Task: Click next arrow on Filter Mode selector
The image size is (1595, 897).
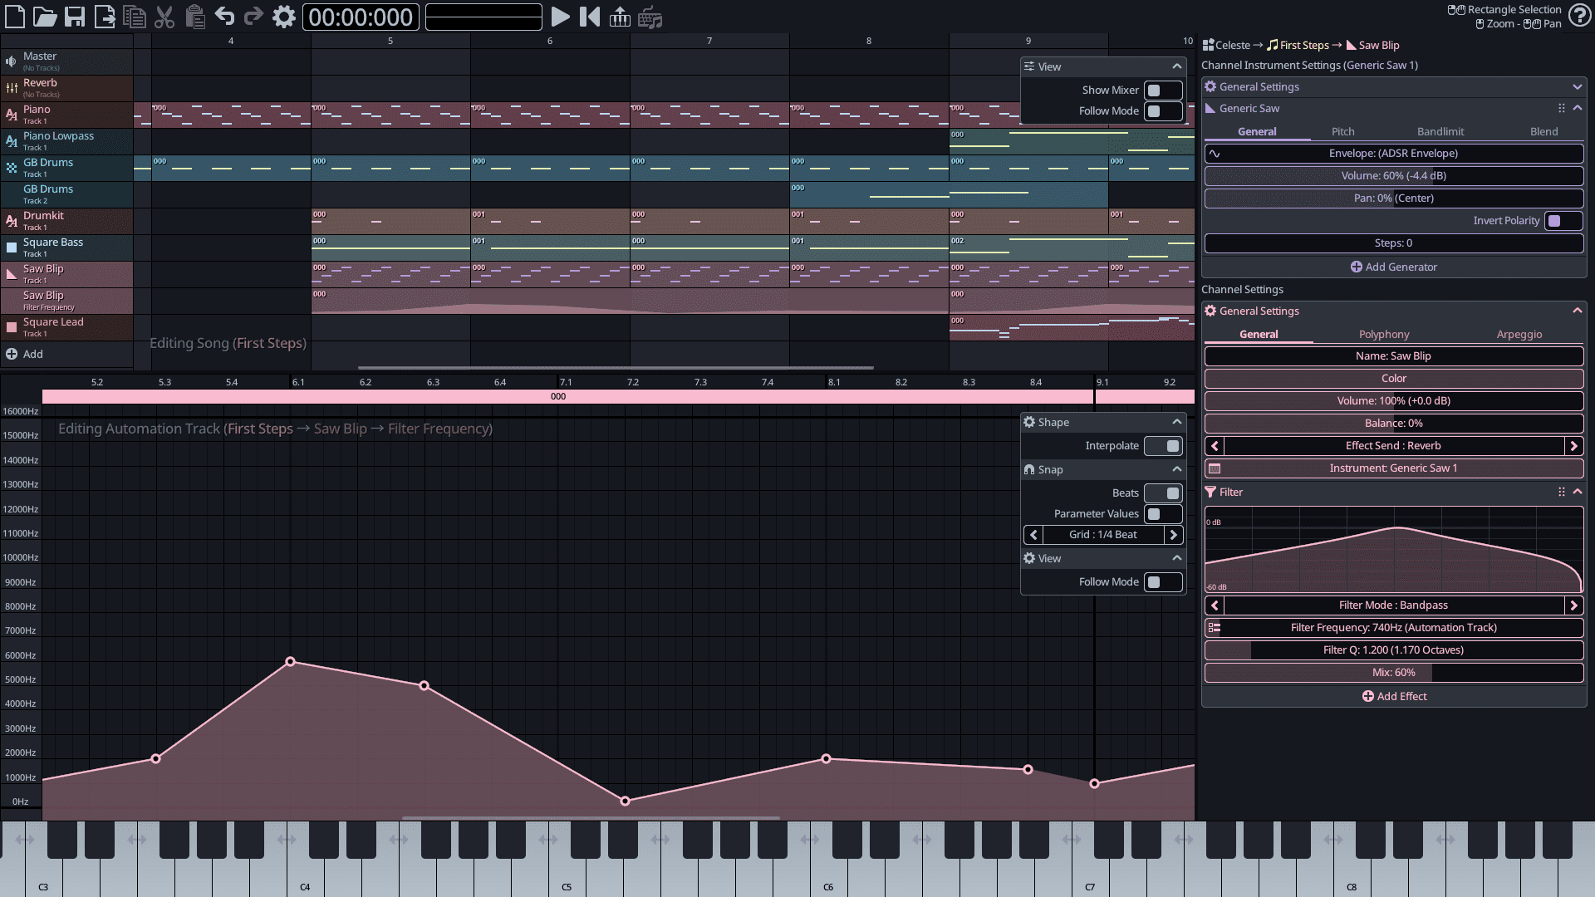Action: [1573, 605]
